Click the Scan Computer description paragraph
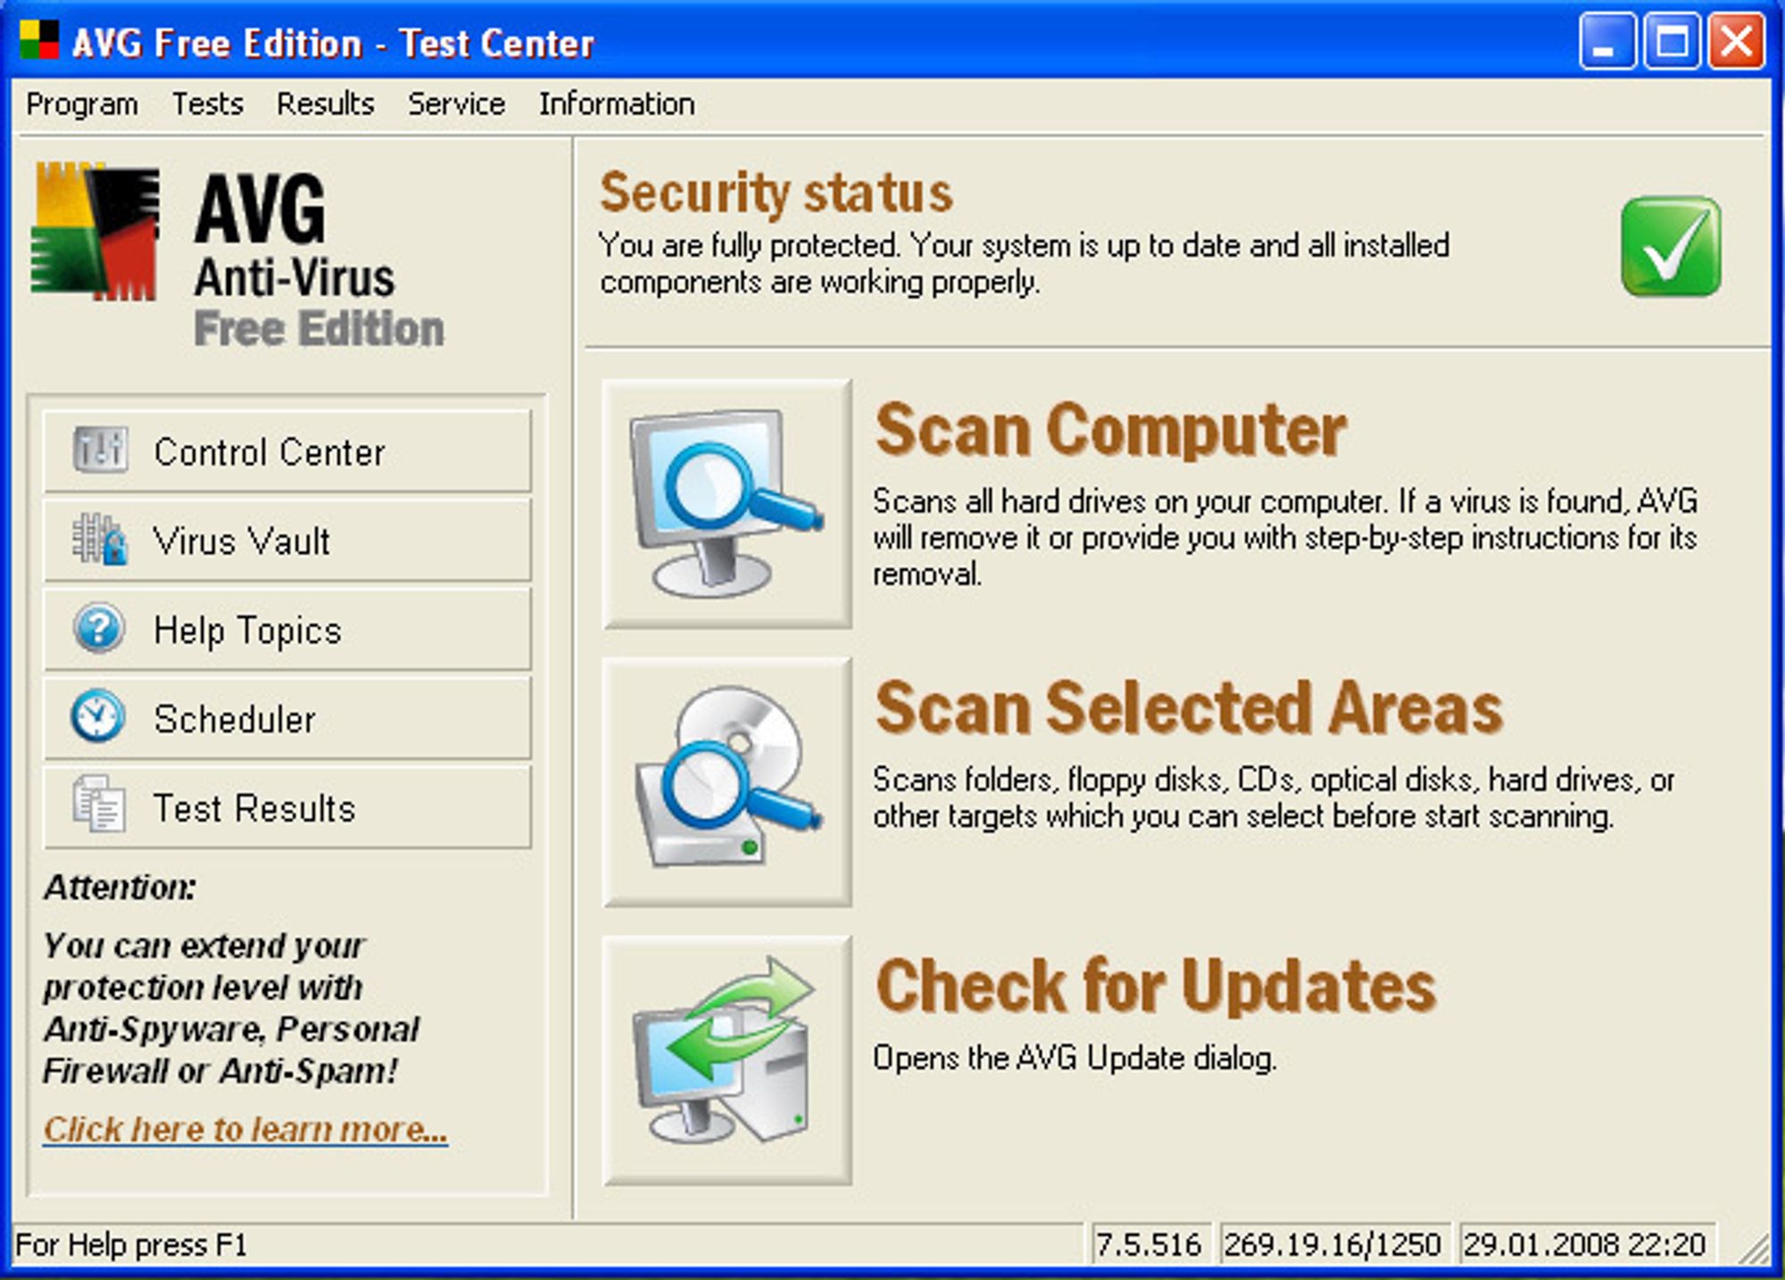The width and height of the screenshot is (1785, 1280). (x=1285, y=537)
